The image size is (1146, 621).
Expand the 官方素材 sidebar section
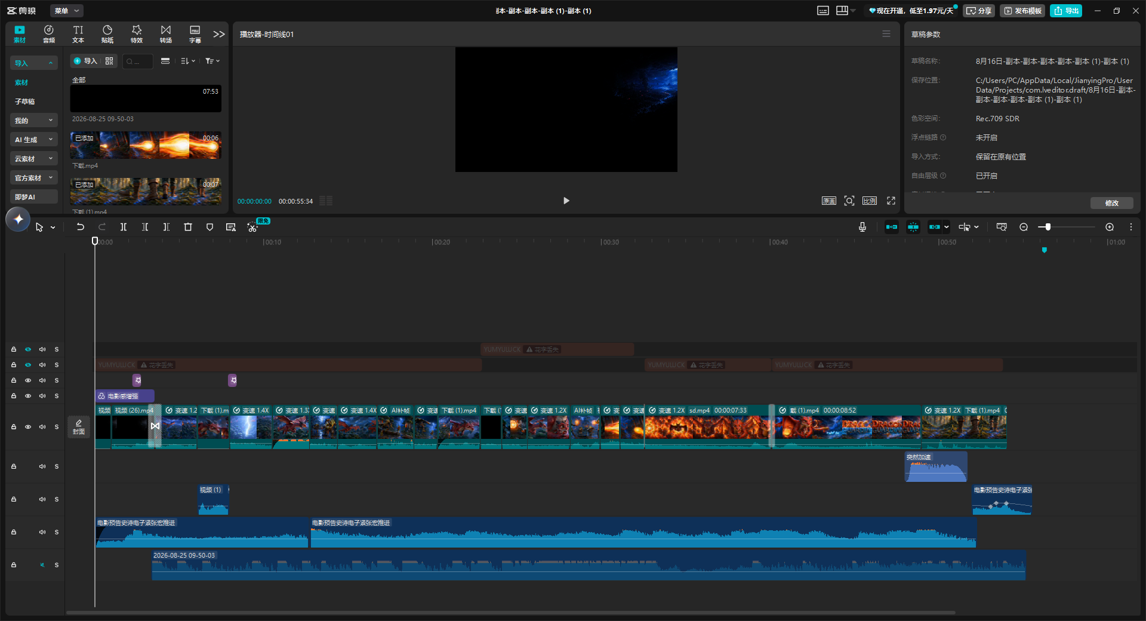pos(34,178)
